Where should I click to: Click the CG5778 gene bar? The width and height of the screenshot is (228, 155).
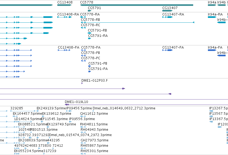coord(137,5)
